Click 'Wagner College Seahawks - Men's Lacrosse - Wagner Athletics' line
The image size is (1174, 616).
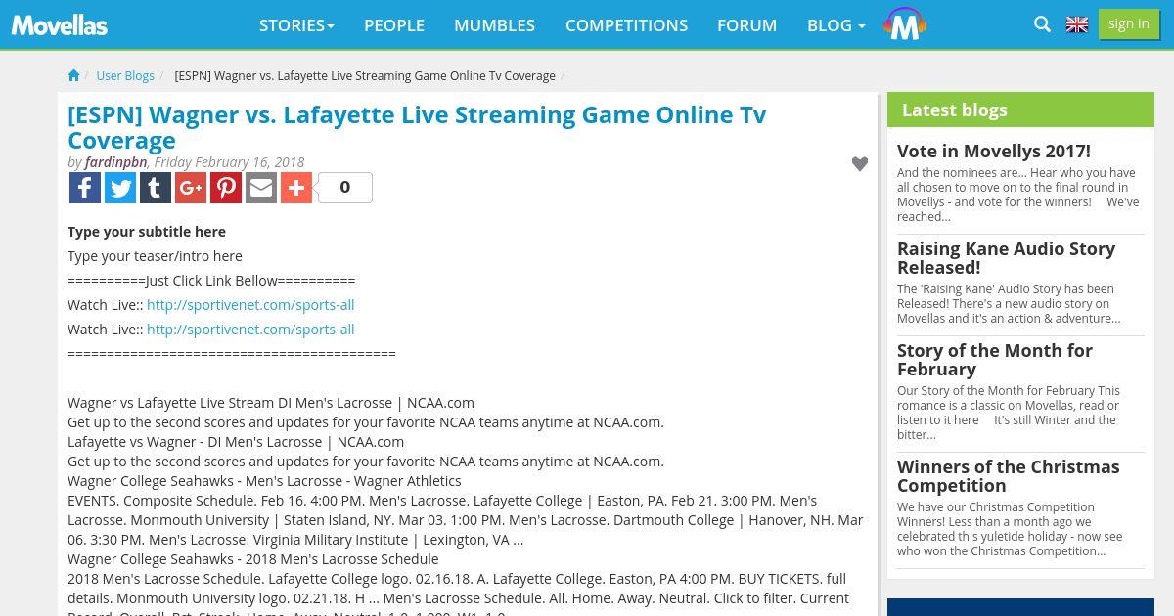point(264,481)
